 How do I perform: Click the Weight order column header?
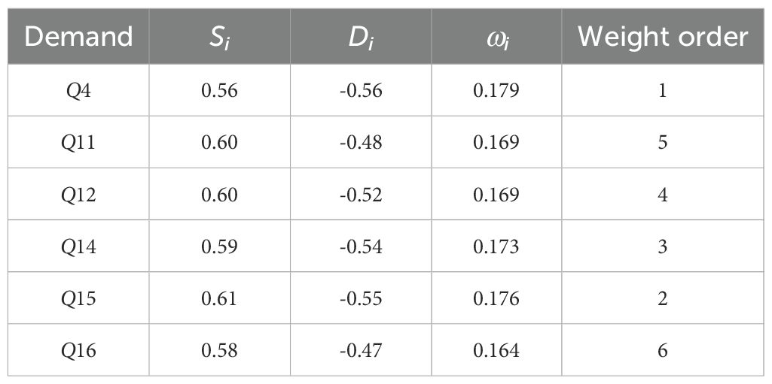pos(663,37)
